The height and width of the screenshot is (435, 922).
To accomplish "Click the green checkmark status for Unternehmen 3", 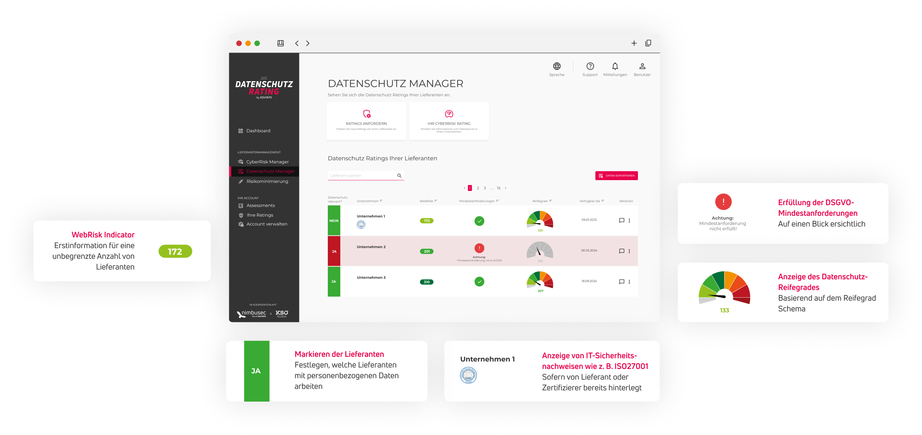I will click(479, 281).
